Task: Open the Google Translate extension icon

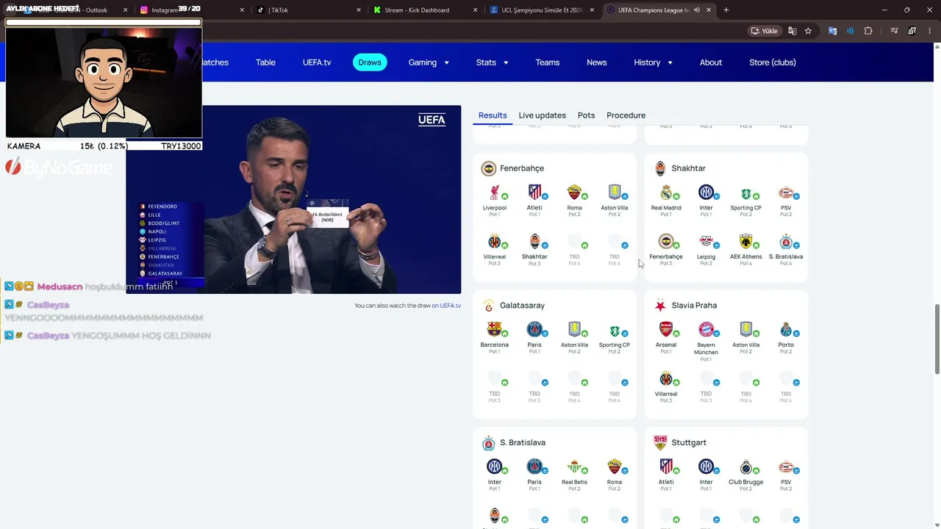Action: pos(832,31)
